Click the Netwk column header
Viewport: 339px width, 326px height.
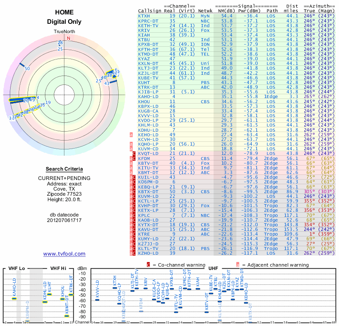[x=205, y=11]
